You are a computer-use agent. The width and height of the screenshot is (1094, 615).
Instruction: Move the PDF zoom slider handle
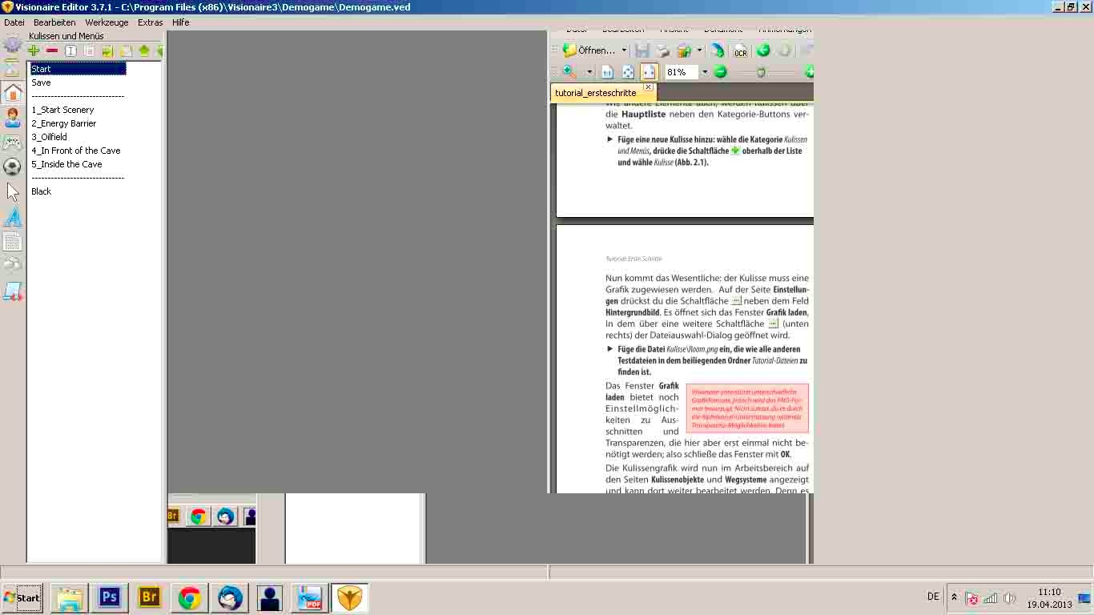(x=761, y=72)
